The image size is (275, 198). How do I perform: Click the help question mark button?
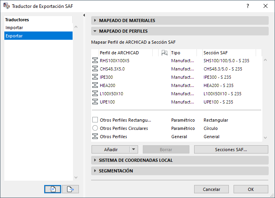pos(248,6)
